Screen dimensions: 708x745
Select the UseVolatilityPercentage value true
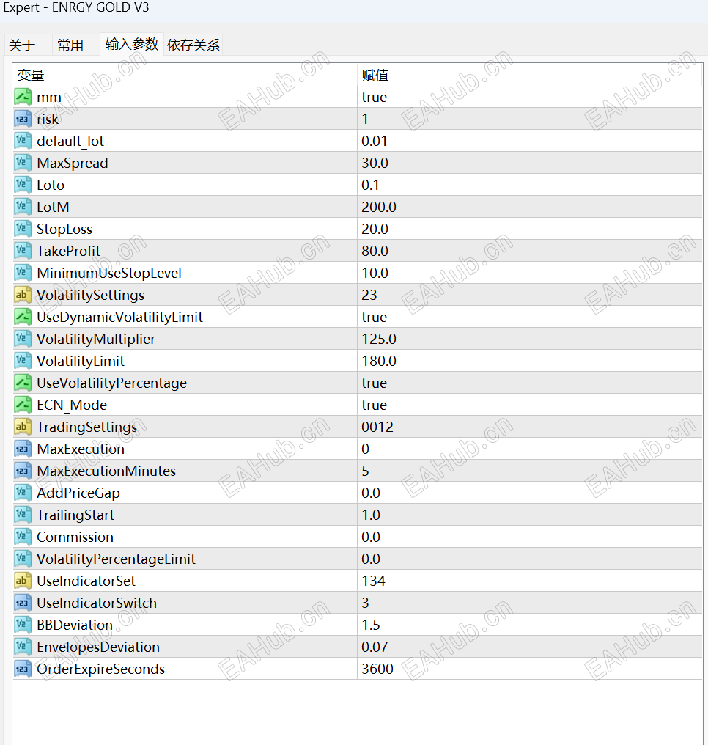coord(375,383)
